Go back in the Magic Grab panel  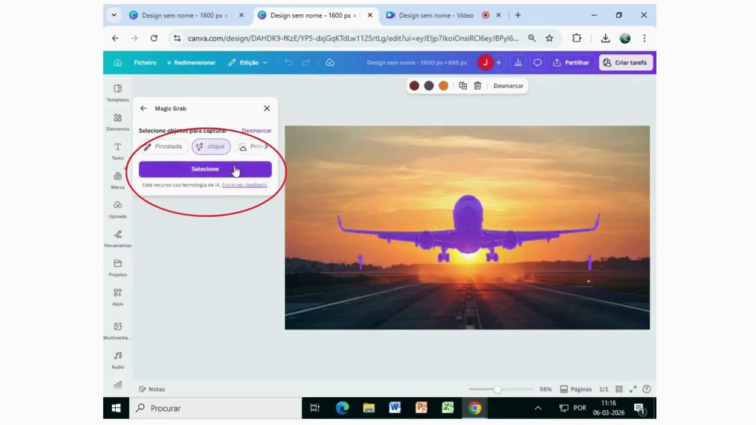(144, 109)
